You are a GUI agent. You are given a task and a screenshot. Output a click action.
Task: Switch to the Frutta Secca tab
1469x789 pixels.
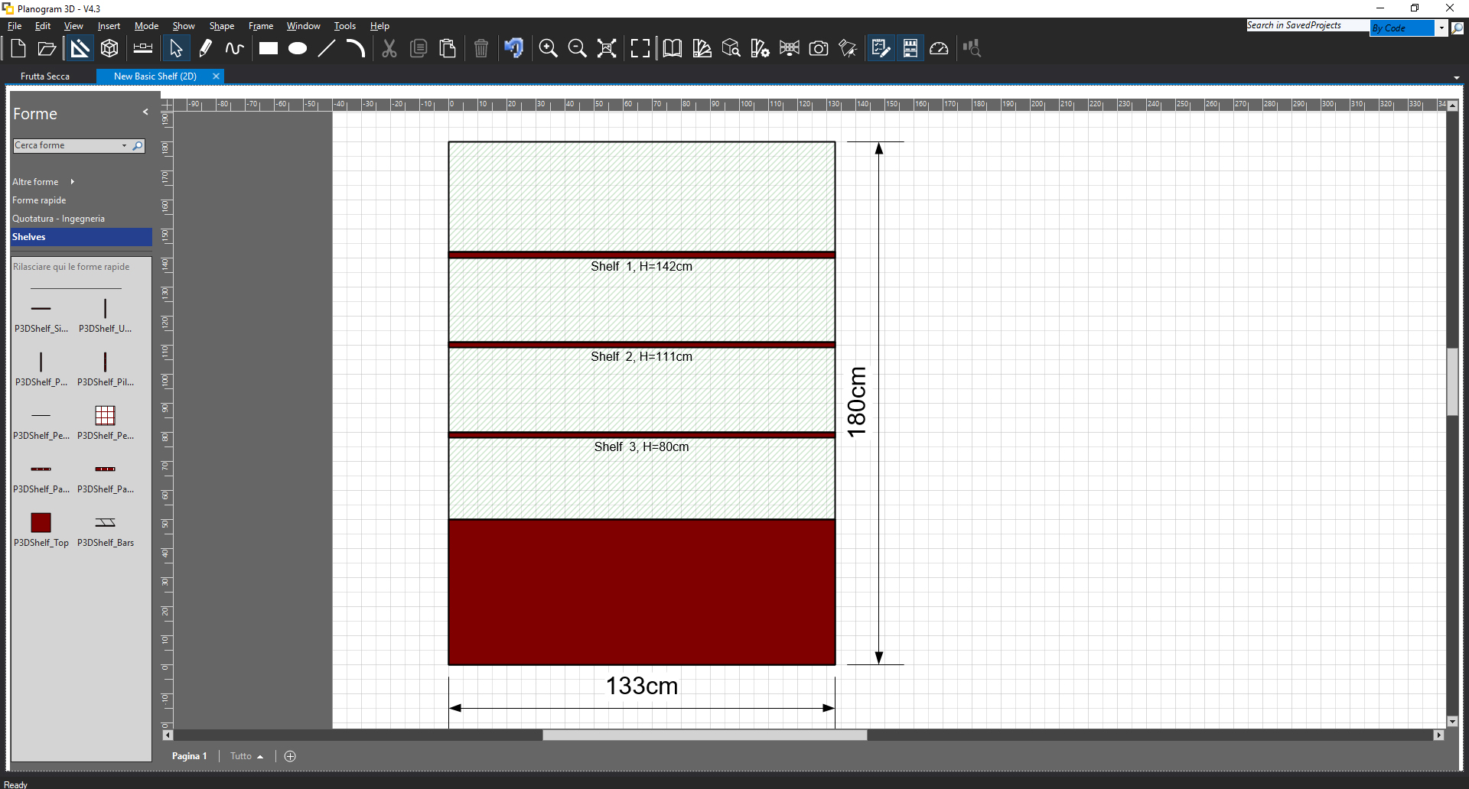[x=45, y=76]
